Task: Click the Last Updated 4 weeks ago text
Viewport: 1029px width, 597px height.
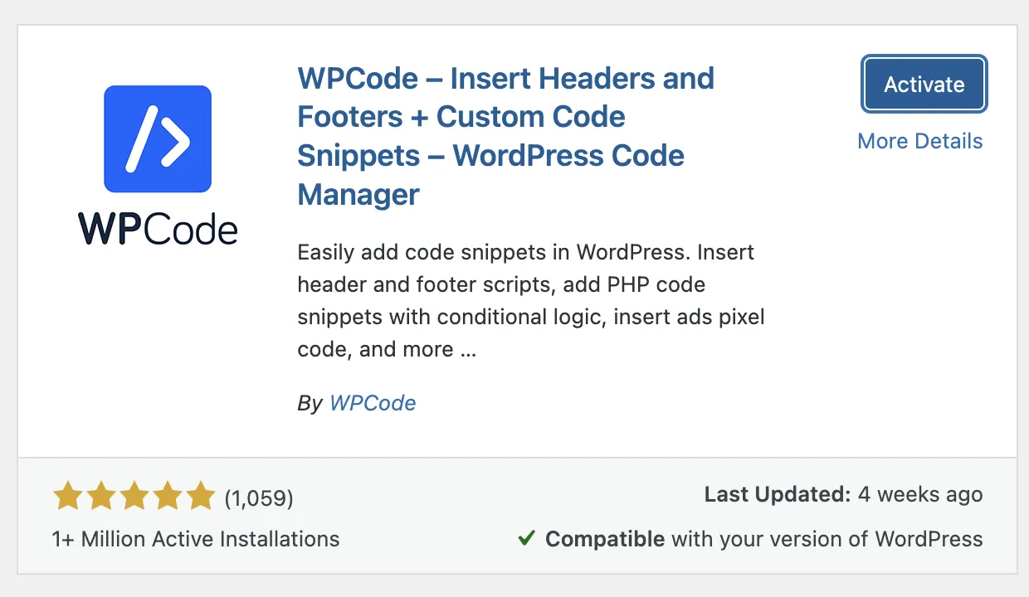Action: click(x=843, y=495)
